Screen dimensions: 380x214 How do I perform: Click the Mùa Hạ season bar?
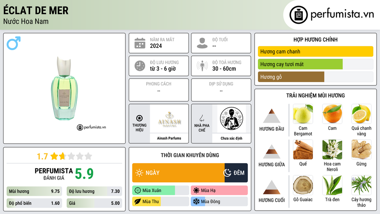click(219, 191)
